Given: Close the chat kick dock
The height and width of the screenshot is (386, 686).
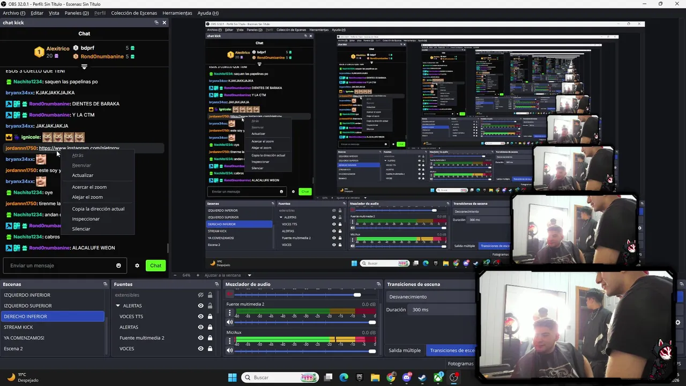Looking at the screenshot, I should coord(165,23).
